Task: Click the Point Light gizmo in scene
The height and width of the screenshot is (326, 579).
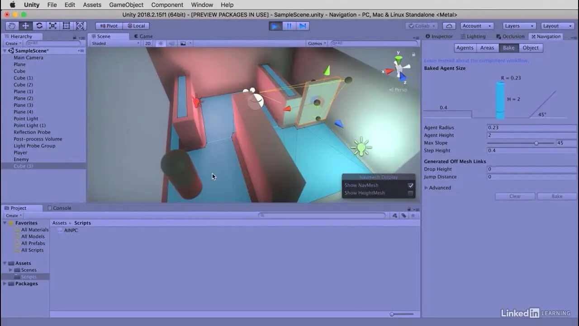Action: (361, 146)
